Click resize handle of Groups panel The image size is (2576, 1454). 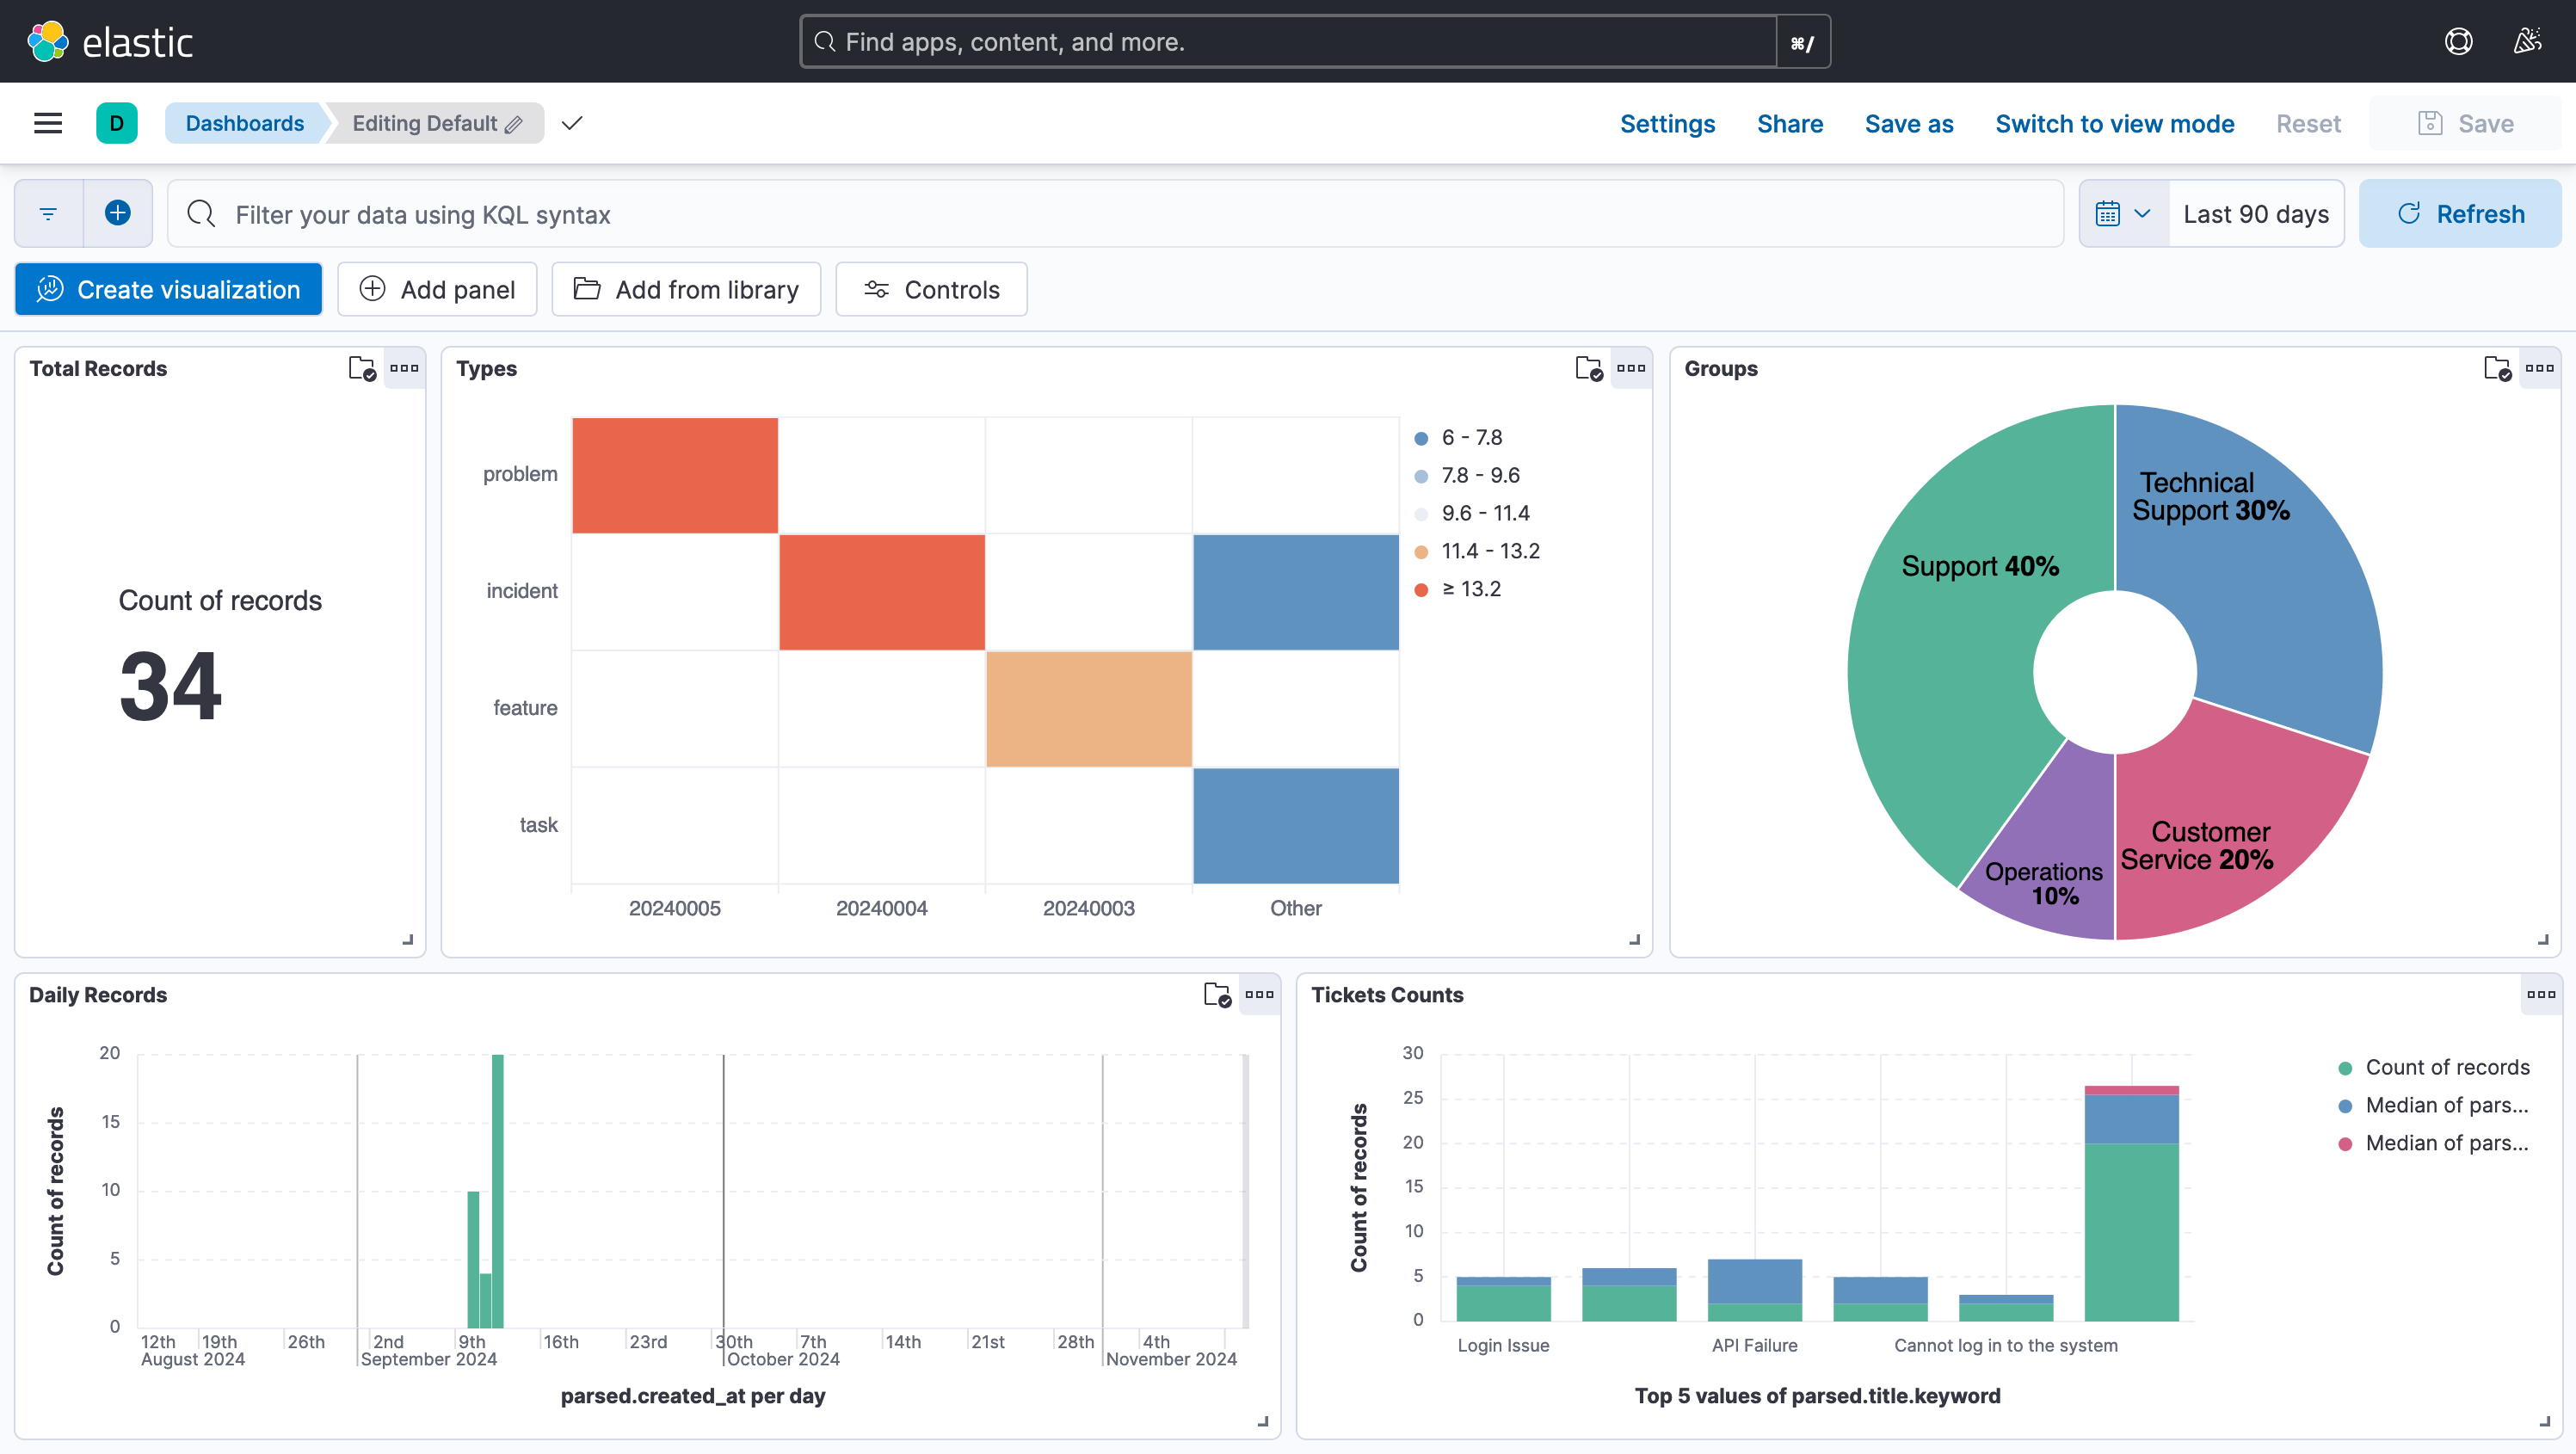2543,940
